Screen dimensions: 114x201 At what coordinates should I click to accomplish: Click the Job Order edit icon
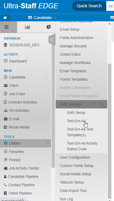[x=5, y=94]
